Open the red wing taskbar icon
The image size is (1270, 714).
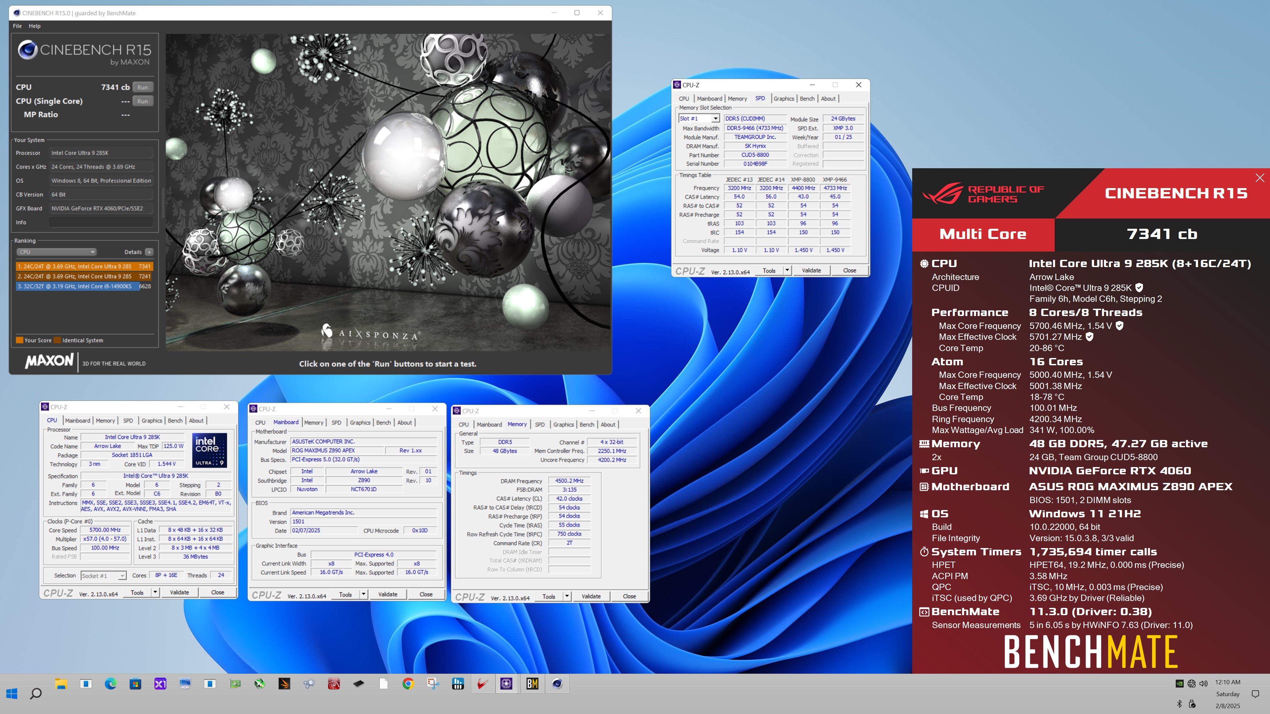tap(483, 684)
